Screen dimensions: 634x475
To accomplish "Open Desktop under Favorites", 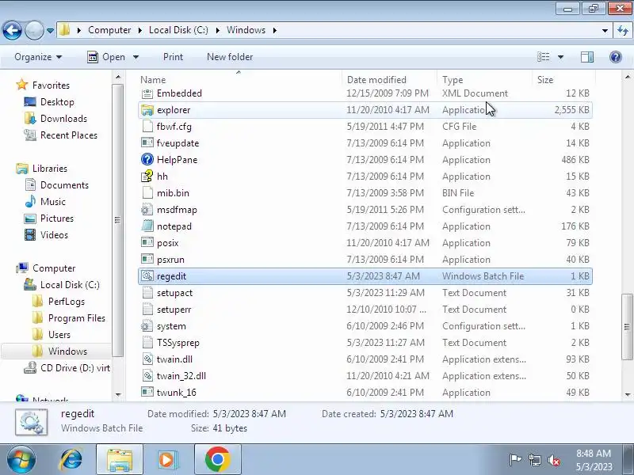I will (49, 102).
